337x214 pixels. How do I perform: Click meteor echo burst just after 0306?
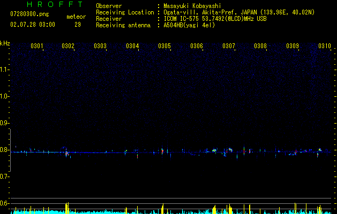tap(214, 150)
